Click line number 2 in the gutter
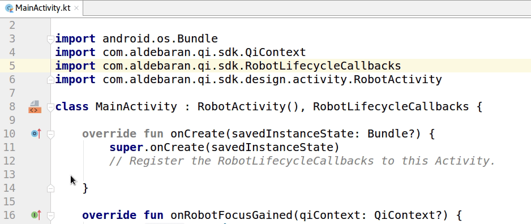Viewport: 531px width, 224px height. coord(12,25)
